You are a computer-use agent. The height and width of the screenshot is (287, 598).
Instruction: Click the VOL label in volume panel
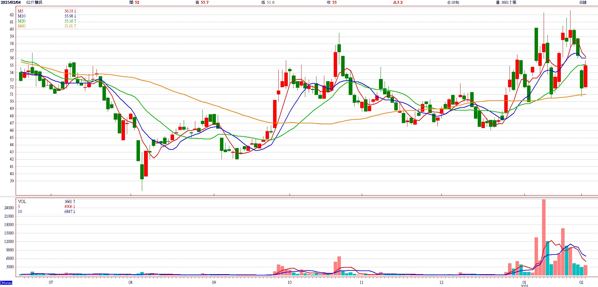click(x=22, y=201)
